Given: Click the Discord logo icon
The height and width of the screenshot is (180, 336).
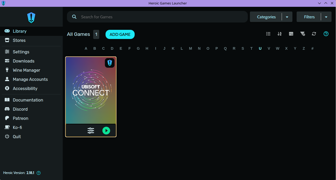Looking at the screenshot, I should [x=7, y=109].
